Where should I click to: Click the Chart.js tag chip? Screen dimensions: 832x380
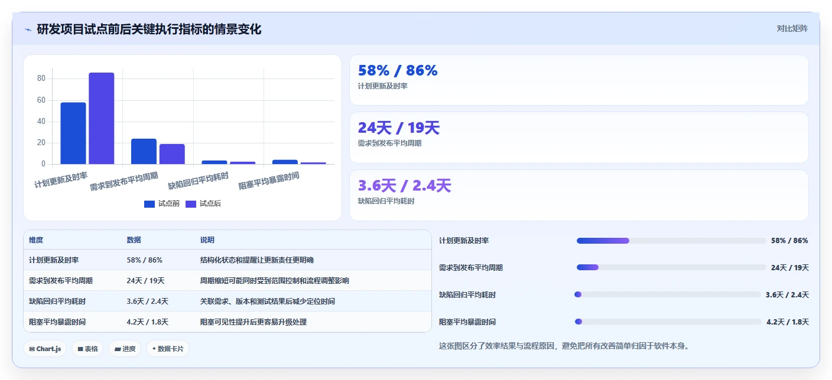point(45,349)
